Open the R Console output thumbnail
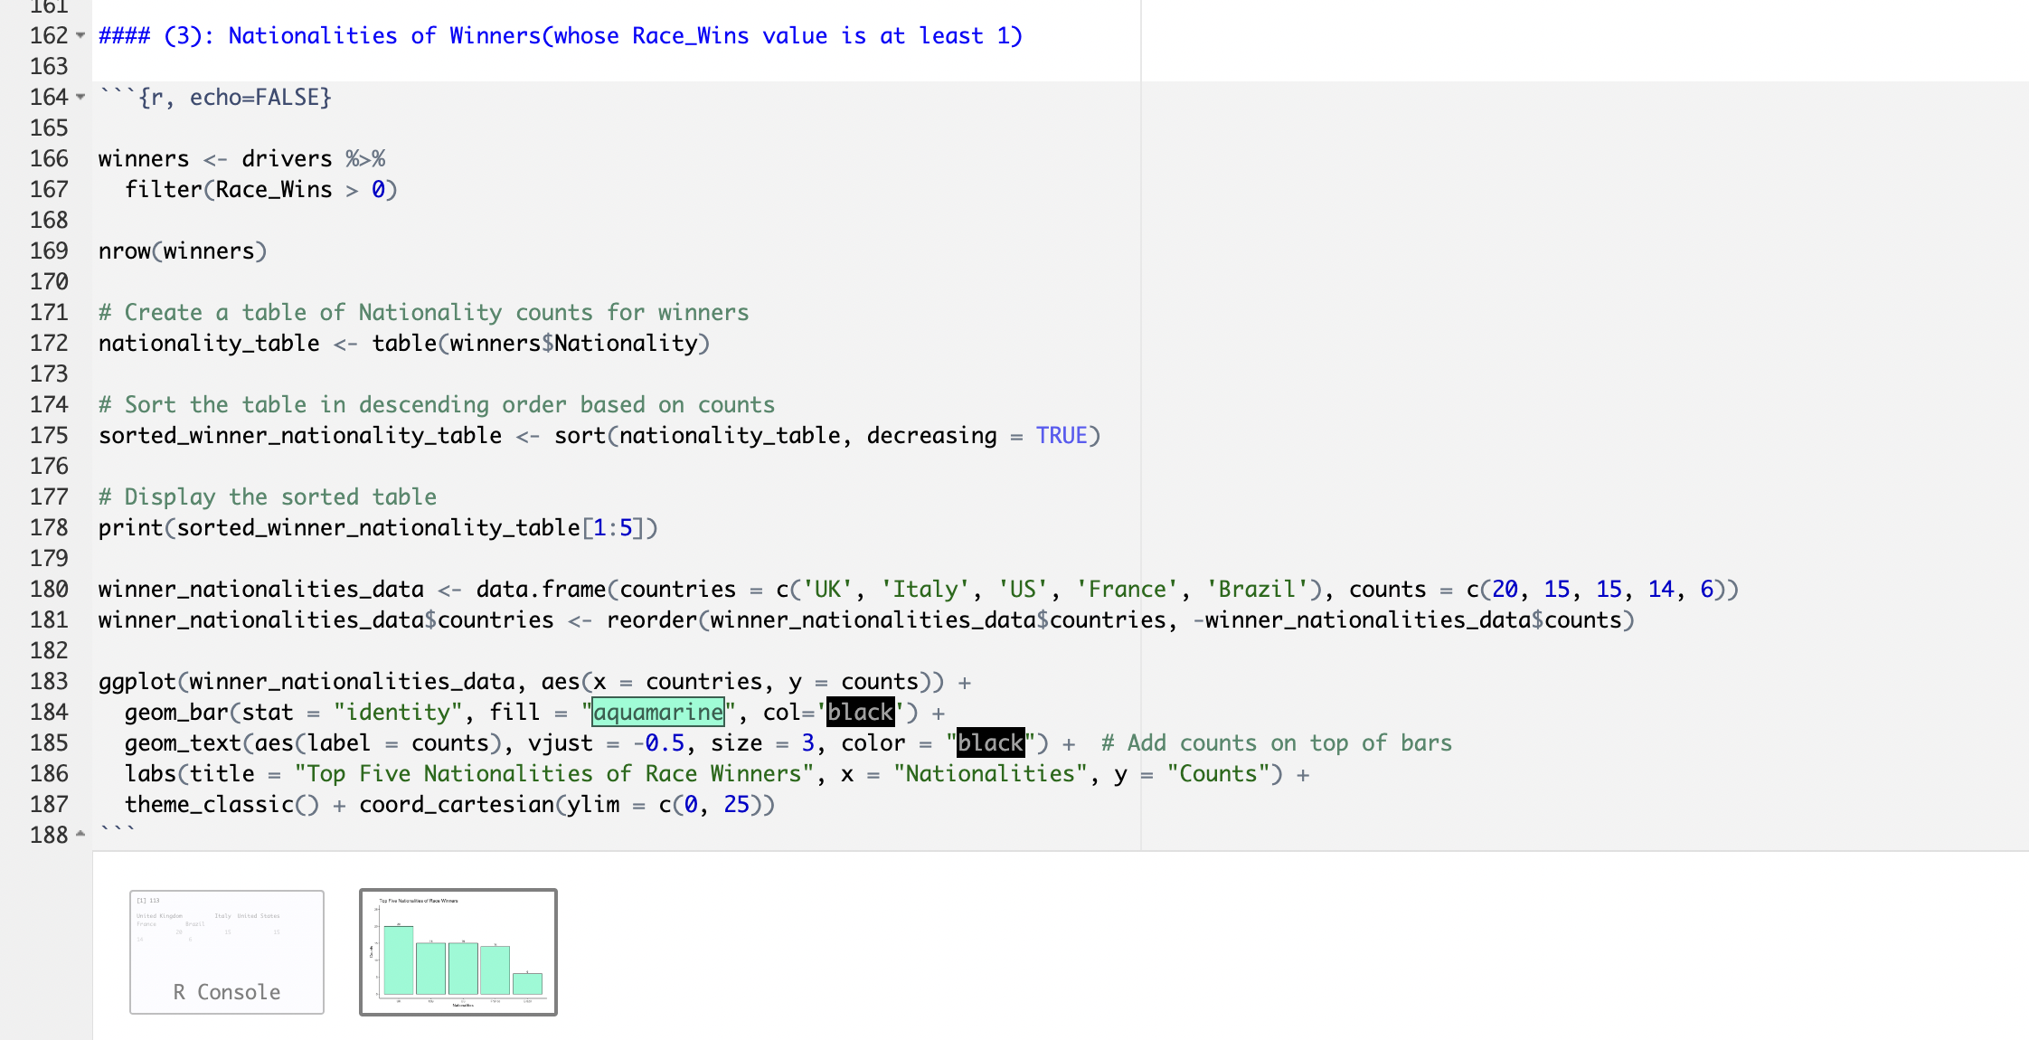The image size is (2029, 1040). [x=227, y=951]
